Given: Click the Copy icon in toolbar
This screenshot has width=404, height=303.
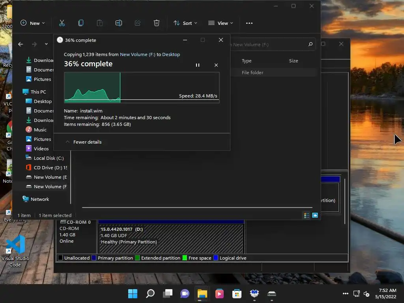Looking at the screenshot, I should [80, 23].
